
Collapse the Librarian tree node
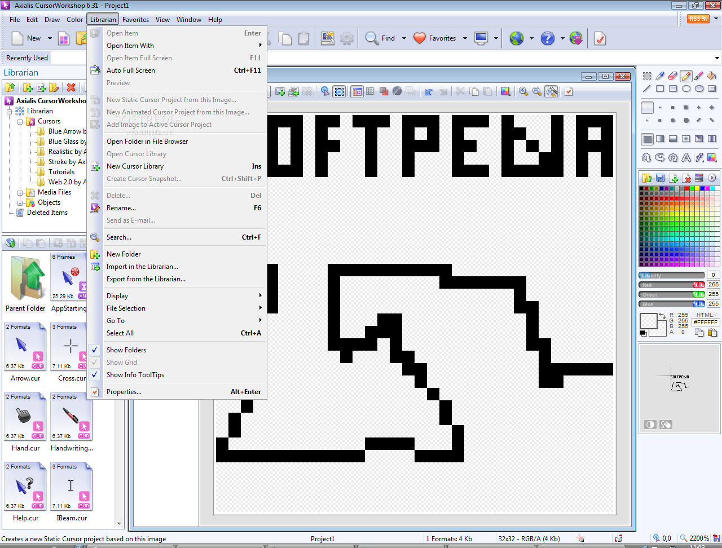[10, 111]
